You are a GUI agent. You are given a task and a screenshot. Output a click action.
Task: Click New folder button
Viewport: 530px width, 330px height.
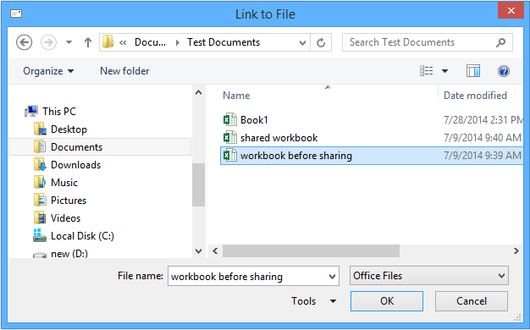point(124,71)
